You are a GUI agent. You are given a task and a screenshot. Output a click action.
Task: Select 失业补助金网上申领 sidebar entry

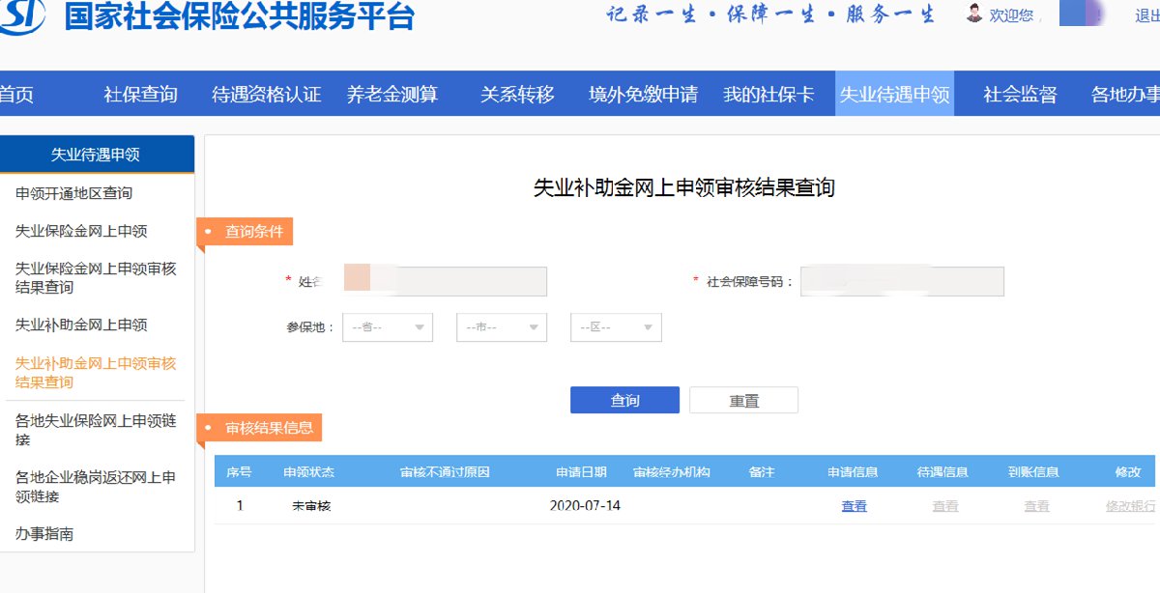(81, 325)
